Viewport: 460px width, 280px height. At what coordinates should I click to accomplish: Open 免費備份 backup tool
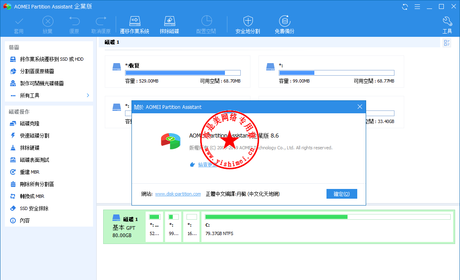pos(284,24)
